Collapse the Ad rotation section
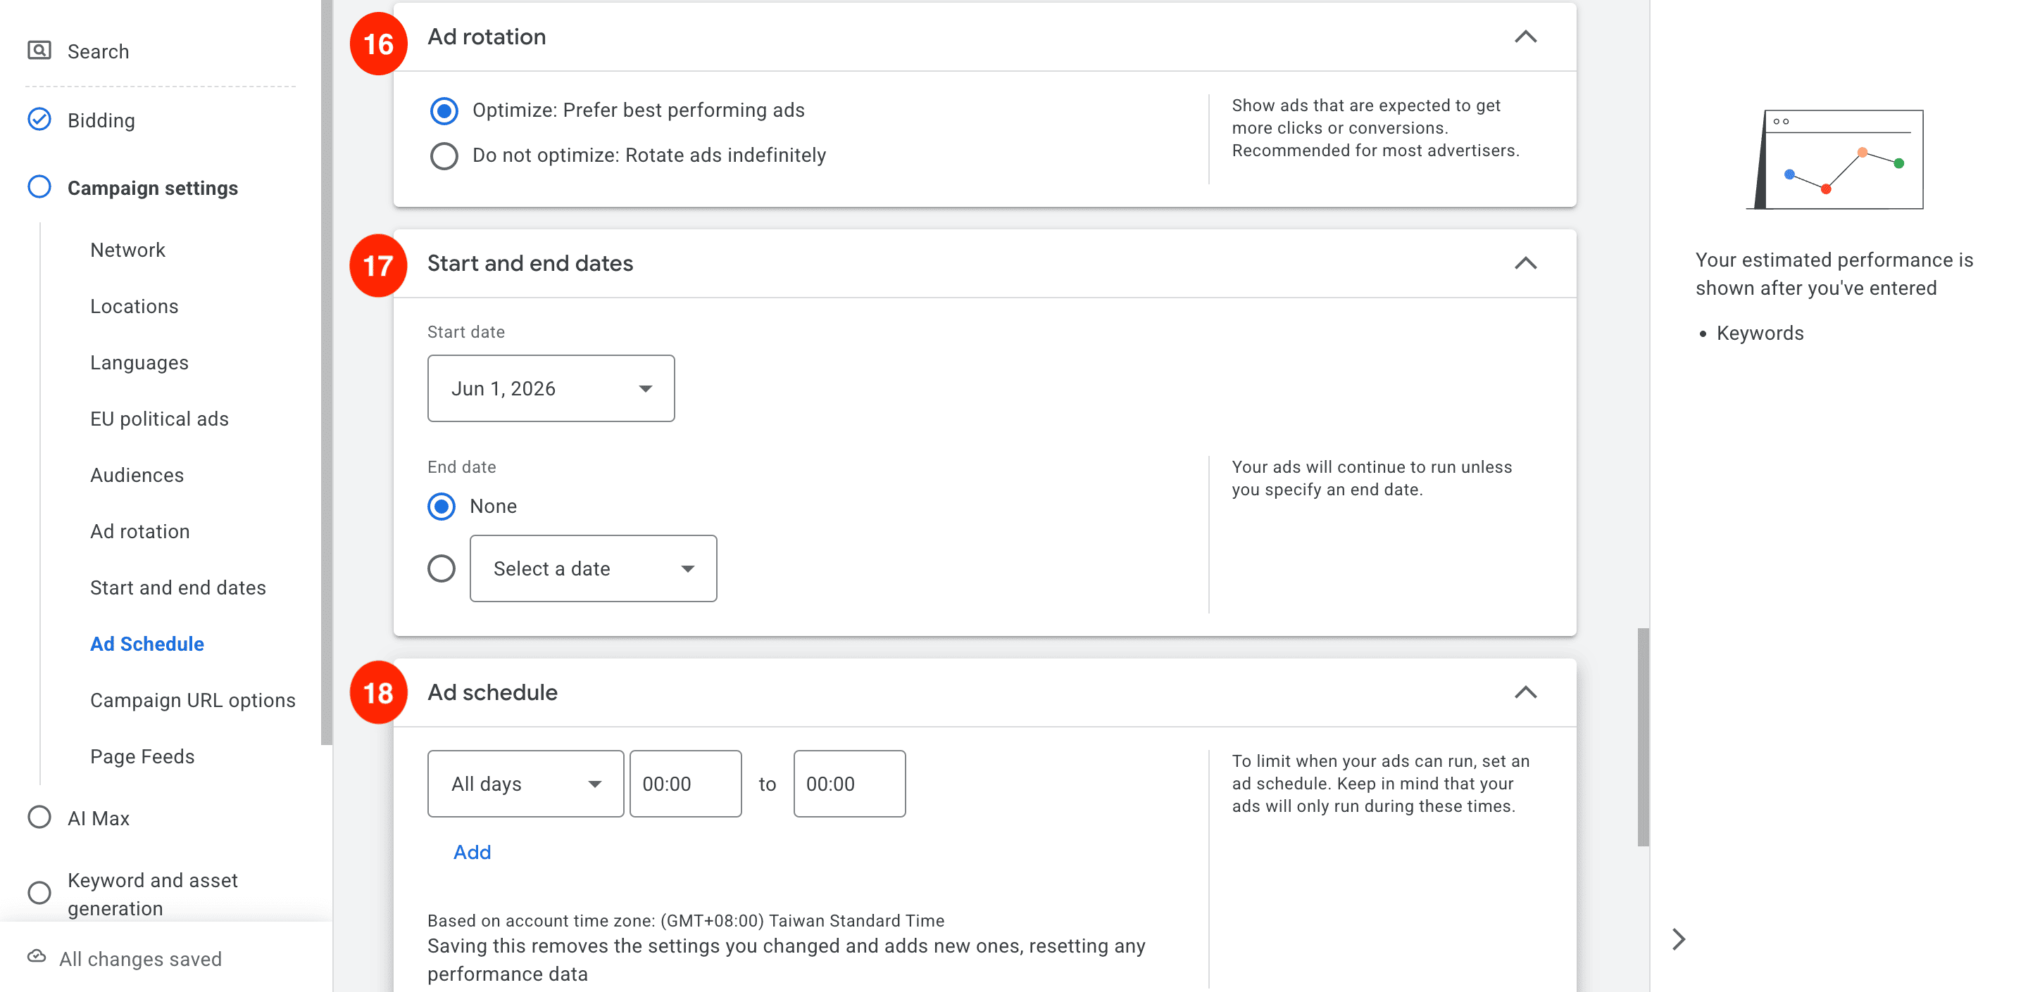This screenshot has width=2028, height=992. coord(1526,37)
